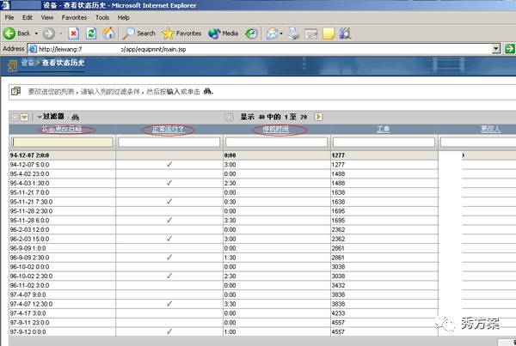Open the Search pane in toolbar
The height and width of the screenshot is (346, 516).
[138, 33]
